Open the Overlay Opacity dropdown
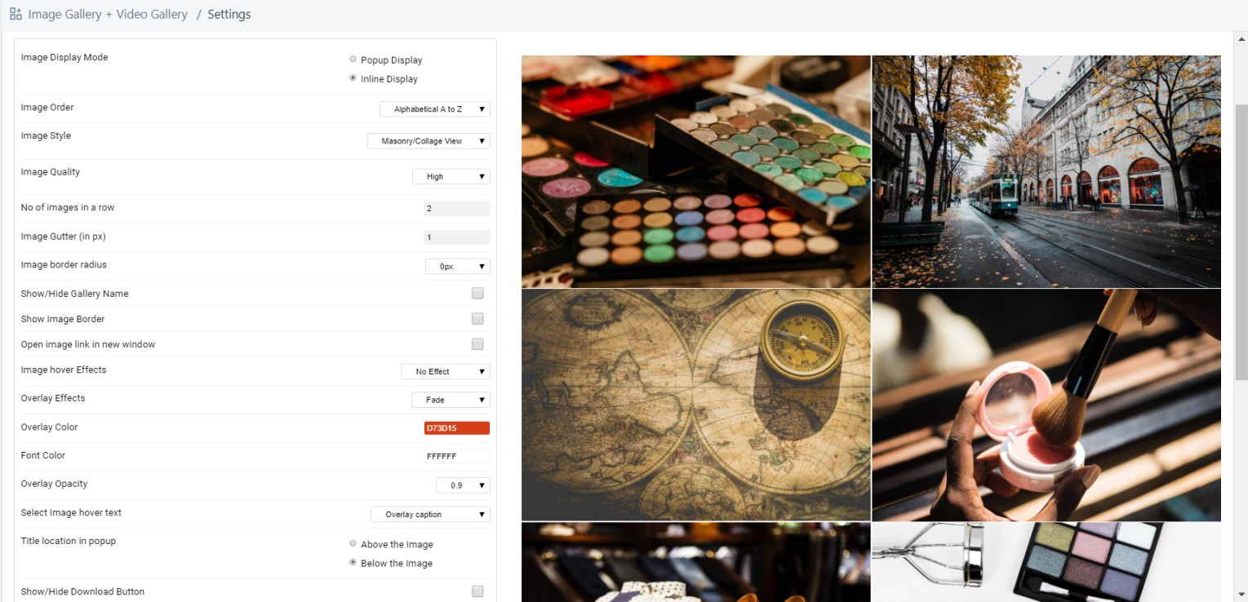 coord(463,485)
